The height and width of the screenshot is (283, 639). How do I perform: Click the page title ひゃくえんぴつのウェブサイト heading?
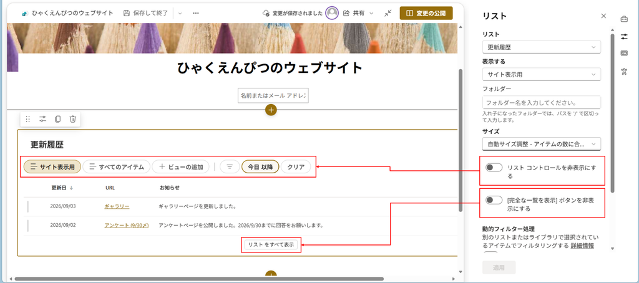tap(270, 67)
